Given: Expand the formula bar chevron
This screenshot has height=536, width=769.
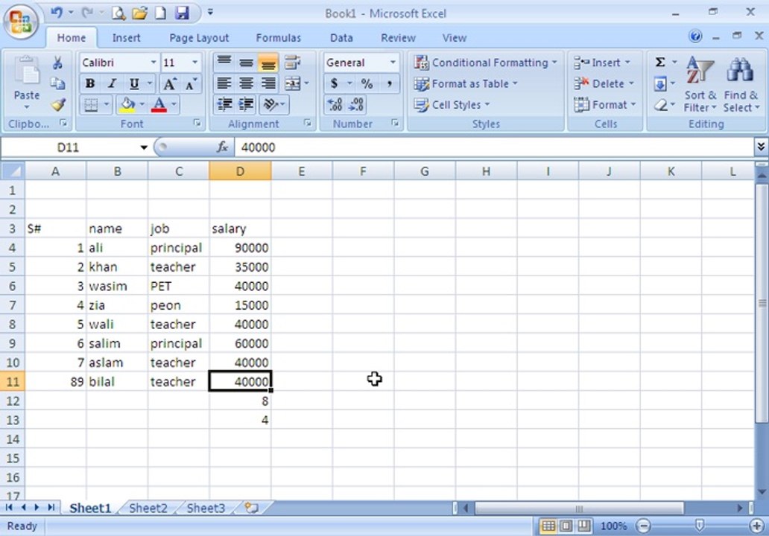Looking at the screenshot, I should [761, 146].
